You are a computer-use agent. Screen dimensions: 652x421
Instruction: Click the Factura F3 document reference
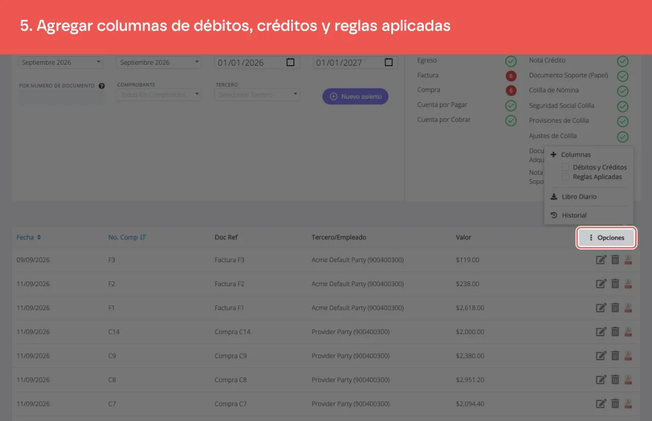tap(230, 260)
